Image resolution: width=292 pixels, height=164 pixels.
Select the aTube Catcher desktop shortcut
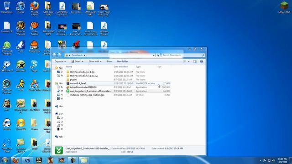tap(35, 28)
